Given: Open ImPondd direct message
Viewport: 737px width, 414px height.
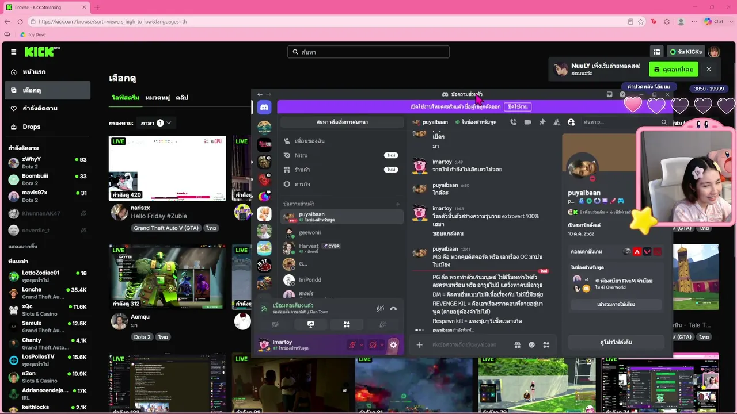Looking at the screenshot, I should click(x=342, y=280).
